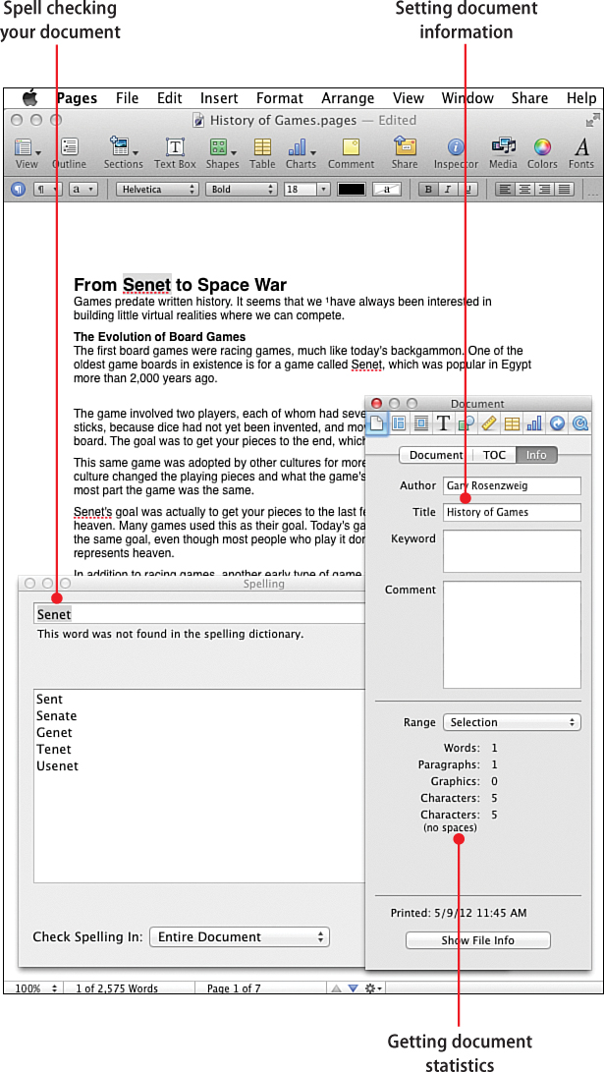The width and height of the screenshot is (604, 1072).
Task: Choose the suggestion 'Senate'
Action: click(57, 715)
